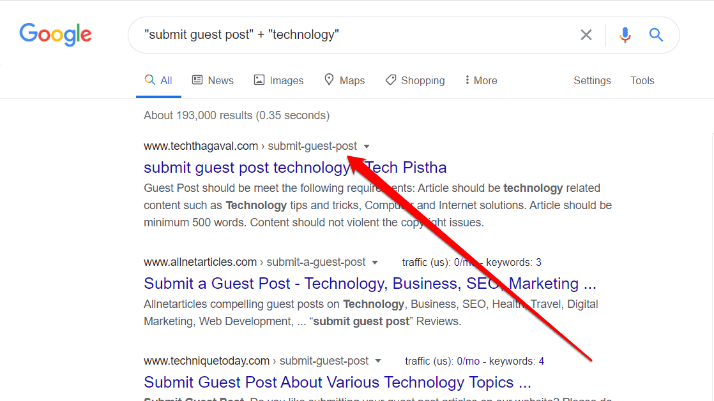Click the www.allnetarticles.com URL breadcrumb
The height and width of the screenshot is (401, 714).
click(x=255, y=262)
